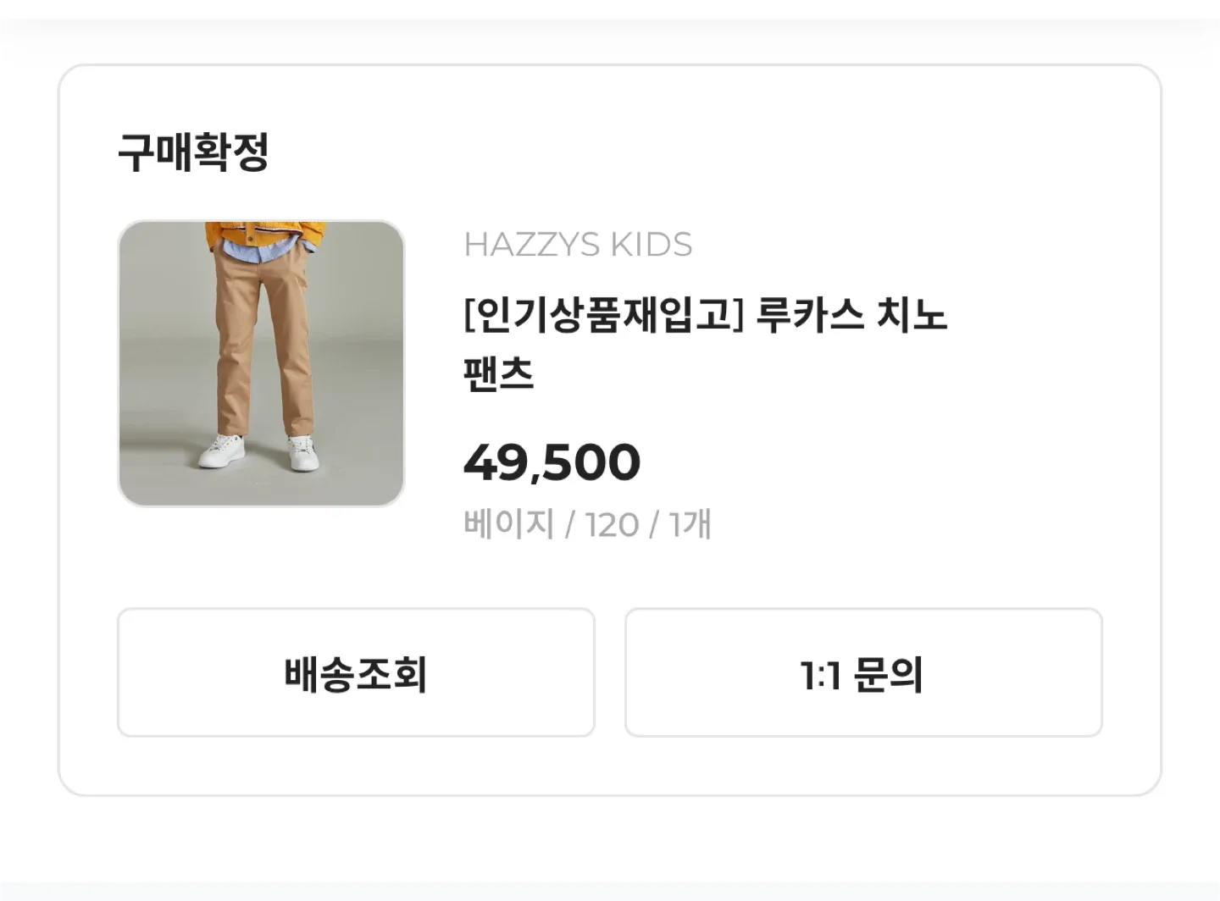Screen dimensions: 1220x901
Task: Tap the HAZZYS KIDS brand name
Action: [x=578, y=245]
